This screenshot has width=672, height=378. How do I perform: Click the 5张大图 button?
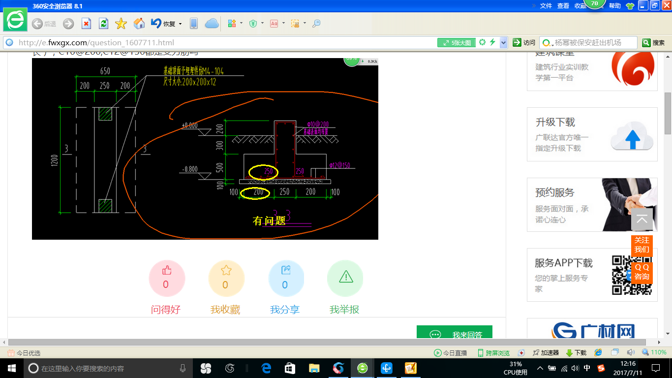(457, 43)
